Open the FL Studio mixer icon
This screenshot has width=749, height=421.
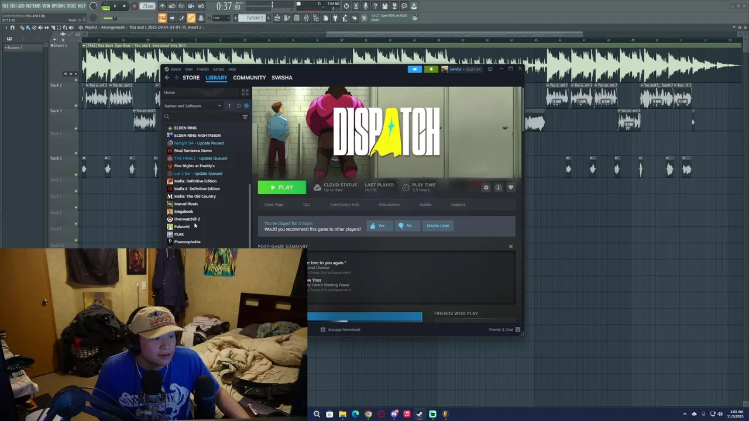306,18
